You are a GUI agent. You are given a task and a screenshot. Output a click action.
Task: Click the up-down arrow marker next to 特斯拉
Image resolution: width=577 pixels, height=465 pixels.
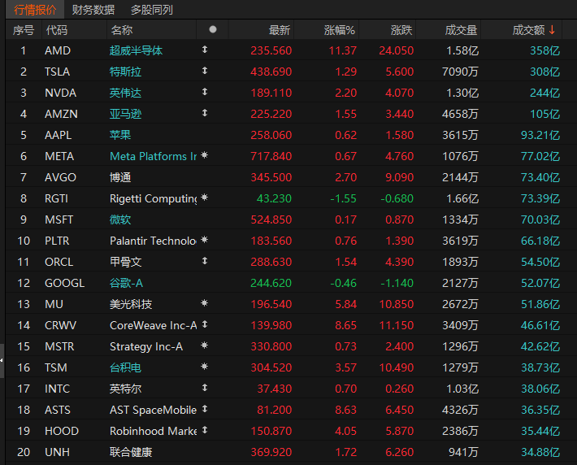204,72
